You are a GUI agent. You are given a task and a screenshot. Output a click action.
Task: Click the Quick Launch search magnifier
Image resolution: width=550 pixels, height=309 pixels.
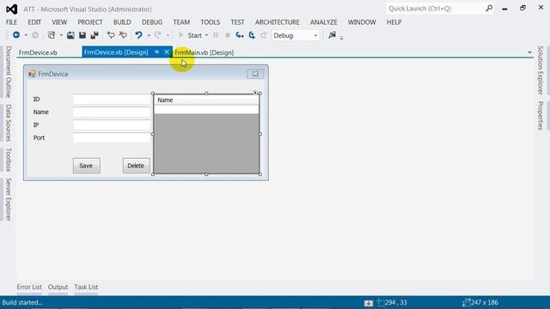pos(489,9)
